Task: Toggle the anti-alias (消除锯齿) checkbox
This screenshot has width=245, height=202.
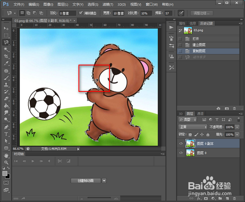Action: pyautogui.click(x=81, y=13)
